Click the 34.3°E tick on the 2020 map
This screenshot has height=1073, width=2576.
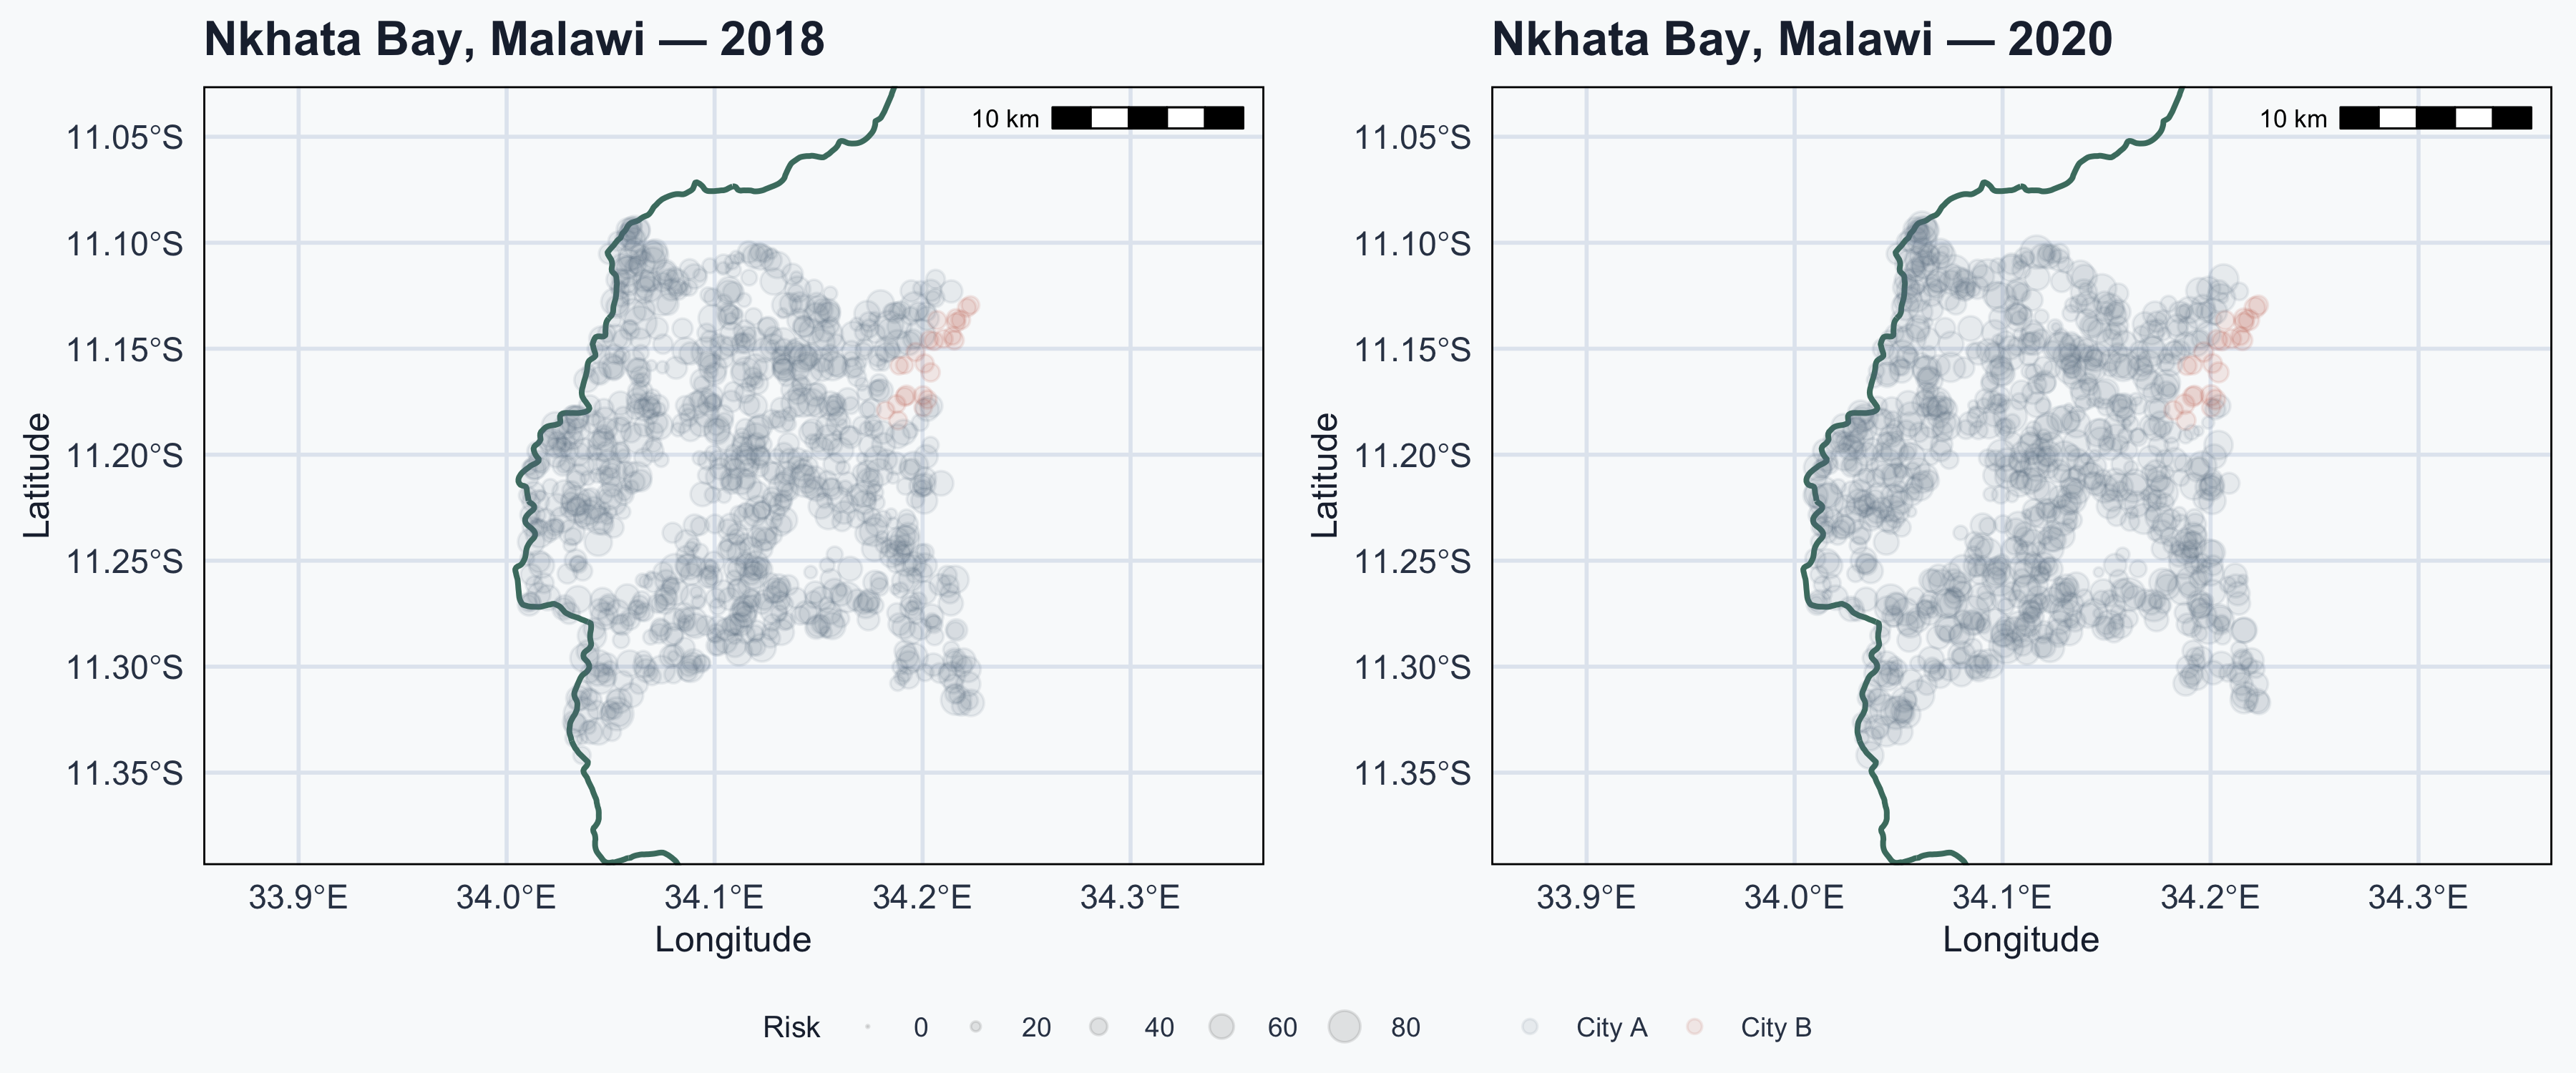point(2418,897)
